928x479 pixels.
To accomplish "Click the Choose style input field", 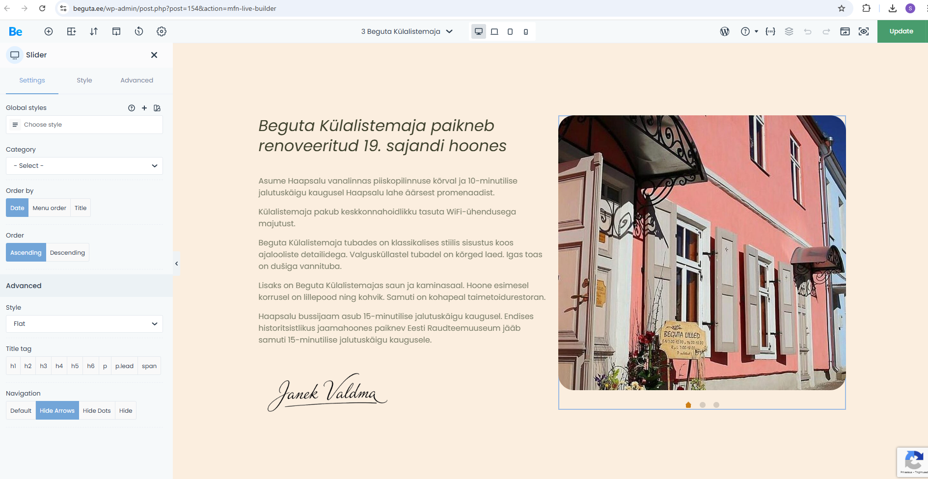I will tap(84, 125).
